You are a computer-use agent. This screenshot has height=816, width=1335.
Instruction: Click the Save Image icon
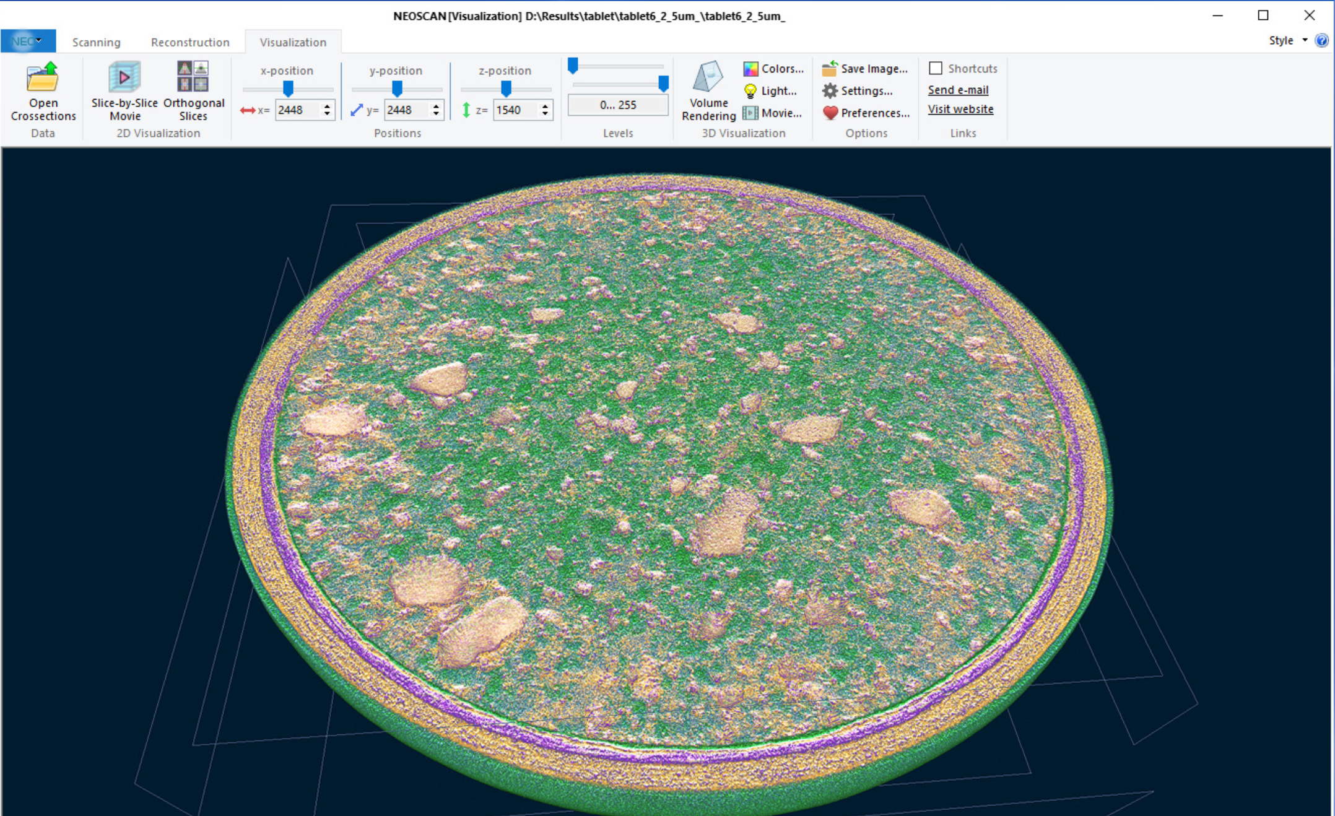point(830,69)
